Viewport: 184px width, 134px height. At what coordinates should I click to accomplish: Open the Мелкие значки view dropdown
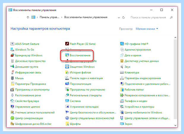147,29
